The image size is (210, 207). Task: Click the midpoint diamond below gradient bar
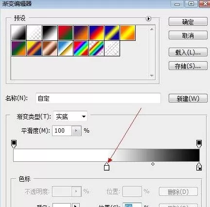[x=153, y=164]
